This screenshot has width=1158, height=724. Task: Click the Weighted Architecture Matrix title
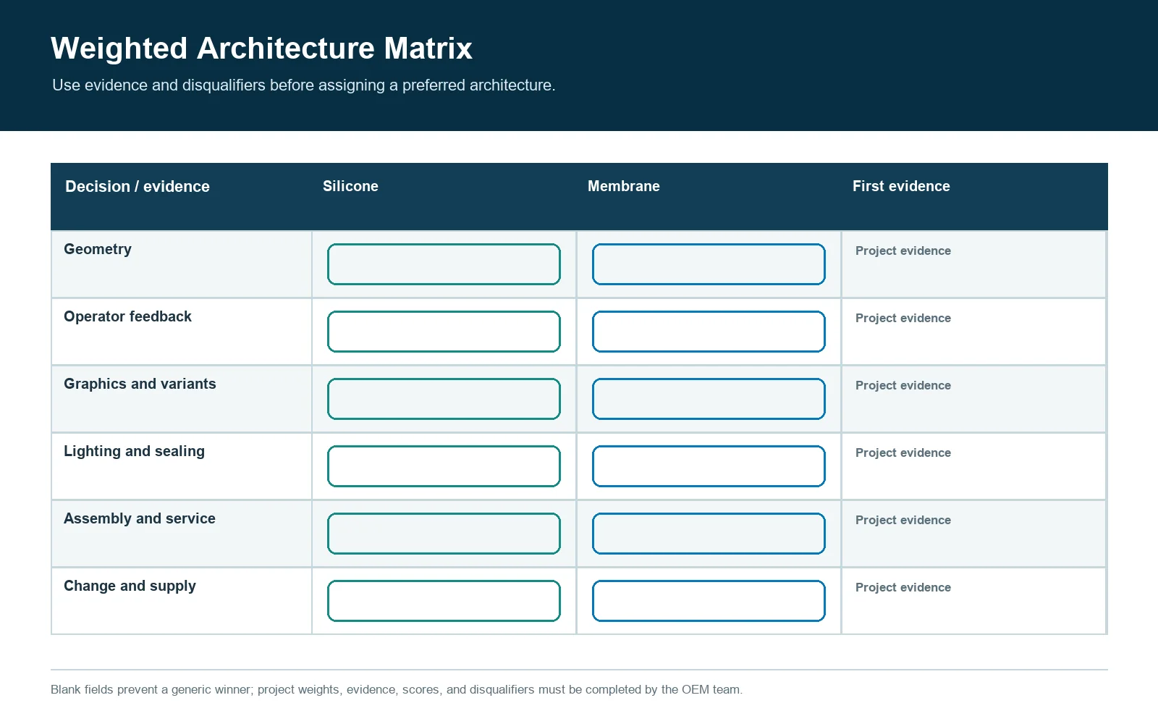point(261,49)
